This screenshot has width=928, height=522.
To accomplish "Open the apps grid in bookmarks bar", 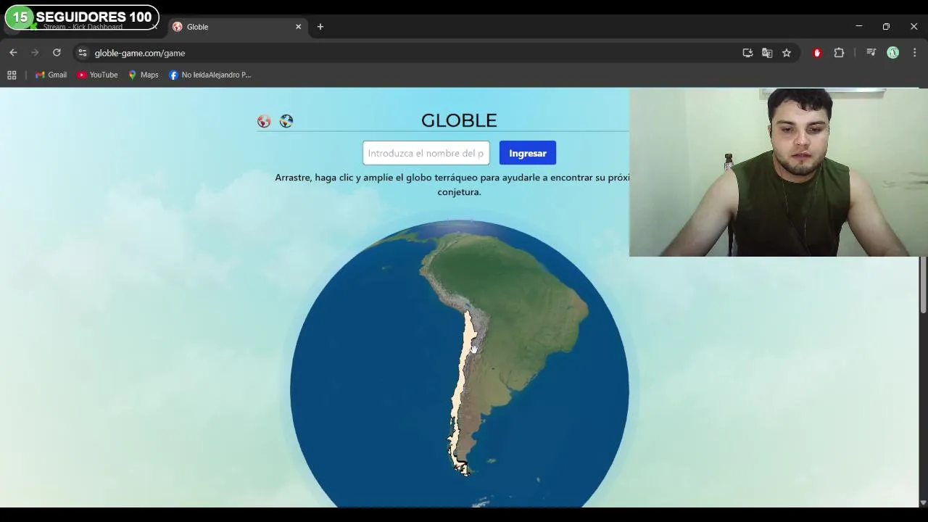I will coord(12,75).
